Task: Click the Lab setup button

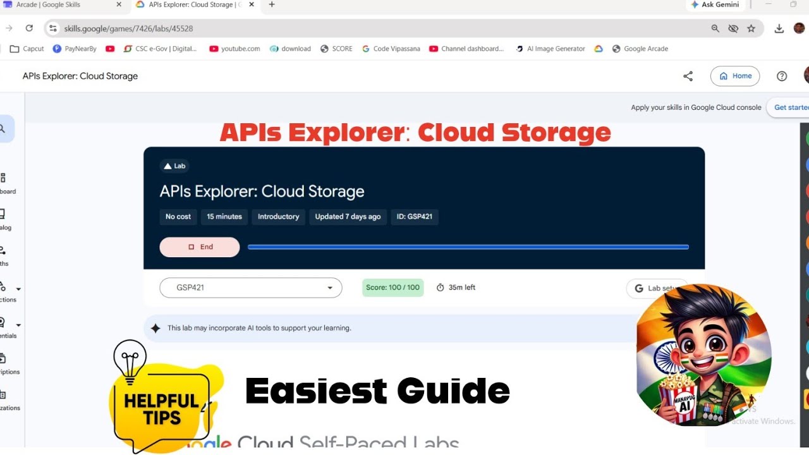Action: 657,288
